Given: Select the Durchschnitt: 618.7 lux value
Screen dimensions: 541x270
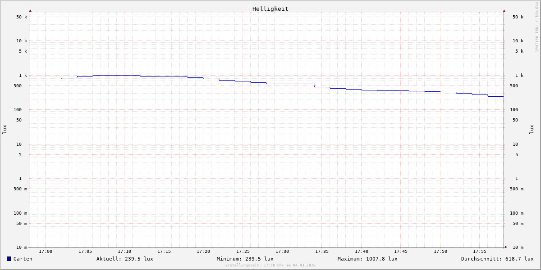Looking at the screenshot, I should pyautogui.click(x=497, y=259).
